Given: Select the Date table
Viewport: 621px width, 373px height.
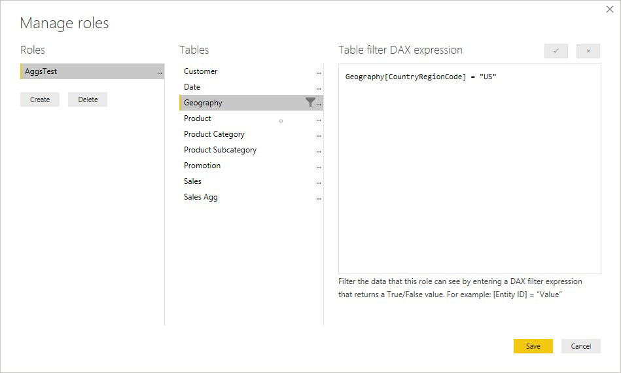Looking at the screenshot, I should click(x=251, y=87).
